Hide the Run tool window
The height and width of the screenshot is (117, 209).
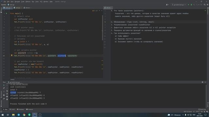coord(205,82)
